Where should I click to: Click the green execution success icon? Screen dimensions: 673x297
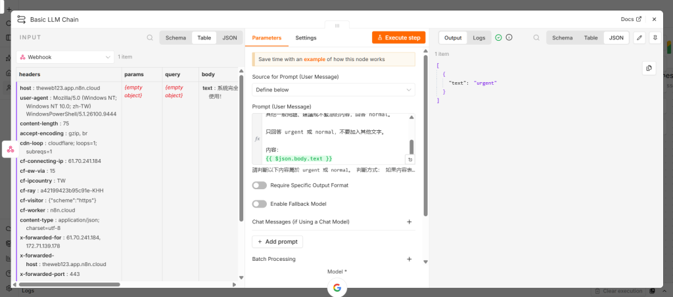(498, 37)
